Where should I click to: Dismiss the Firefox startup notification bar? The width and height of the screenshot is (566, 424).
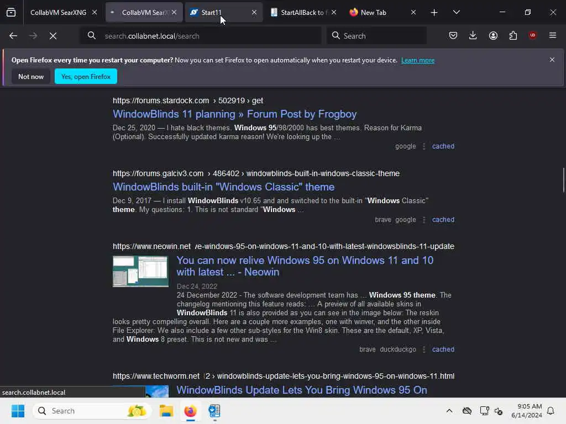[552, 60]
